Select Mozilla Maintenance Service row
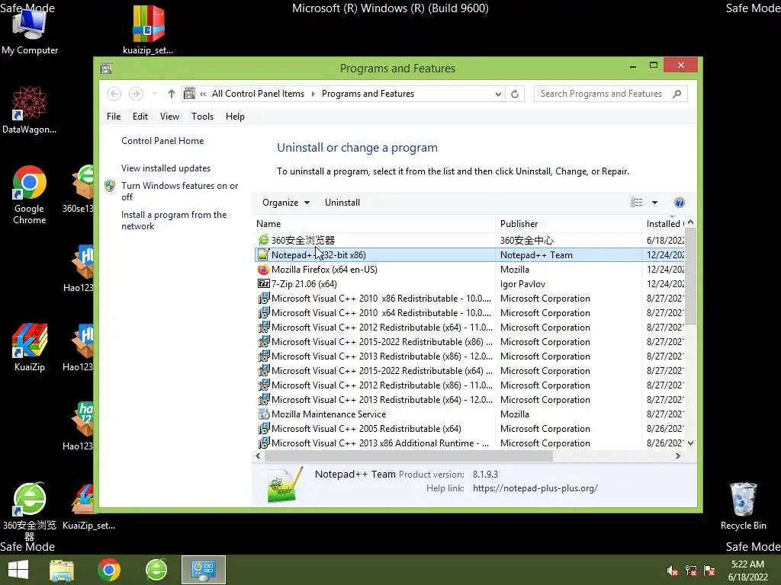Viewport: 781px width, 585px height. (470, 414)
